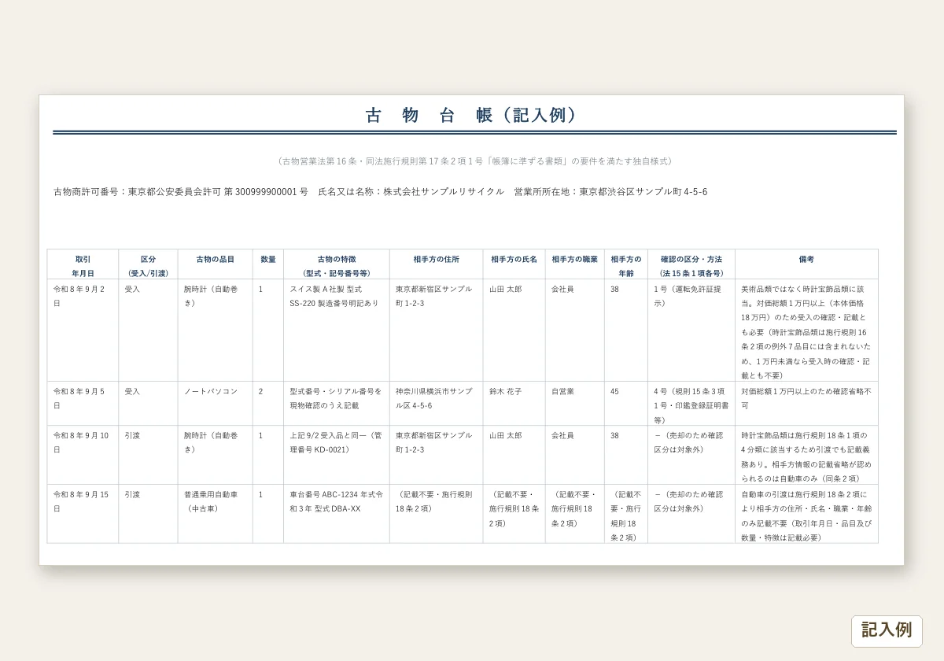Click the 普通乗用自動車（中古車） item cell
This screenshot has width=944, height=661.
pyautogui.click(x=215, y=513)
